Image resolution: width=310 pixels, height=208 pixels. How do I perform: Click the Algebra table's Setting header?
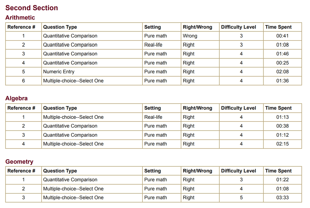(x=152, y=108)
